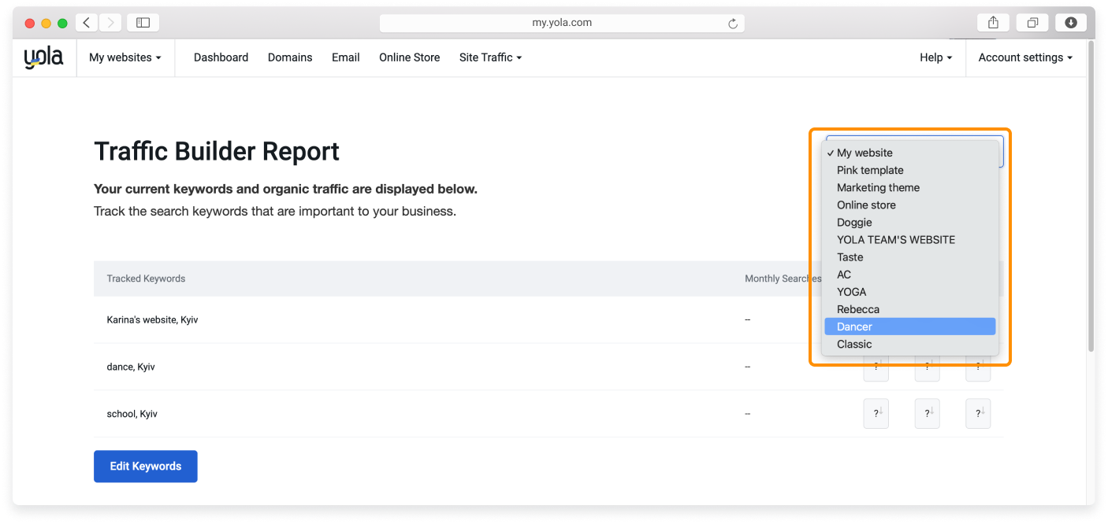Open the Help dropdown

(935, 57)
